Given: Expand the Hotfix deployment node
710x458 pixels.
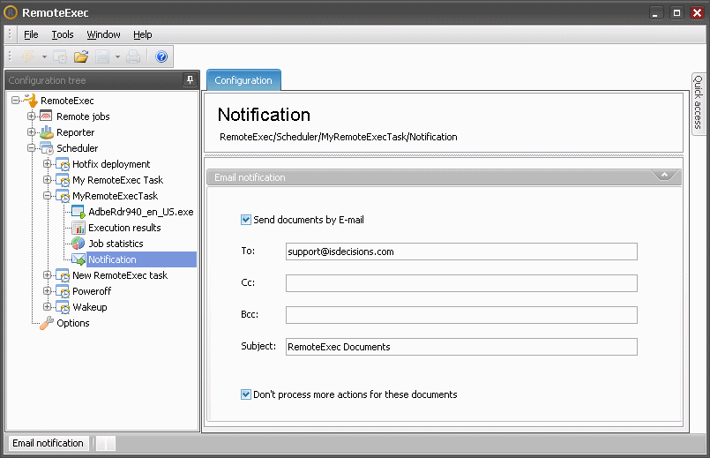Looking at the screenshot, I should pos(47,163).
